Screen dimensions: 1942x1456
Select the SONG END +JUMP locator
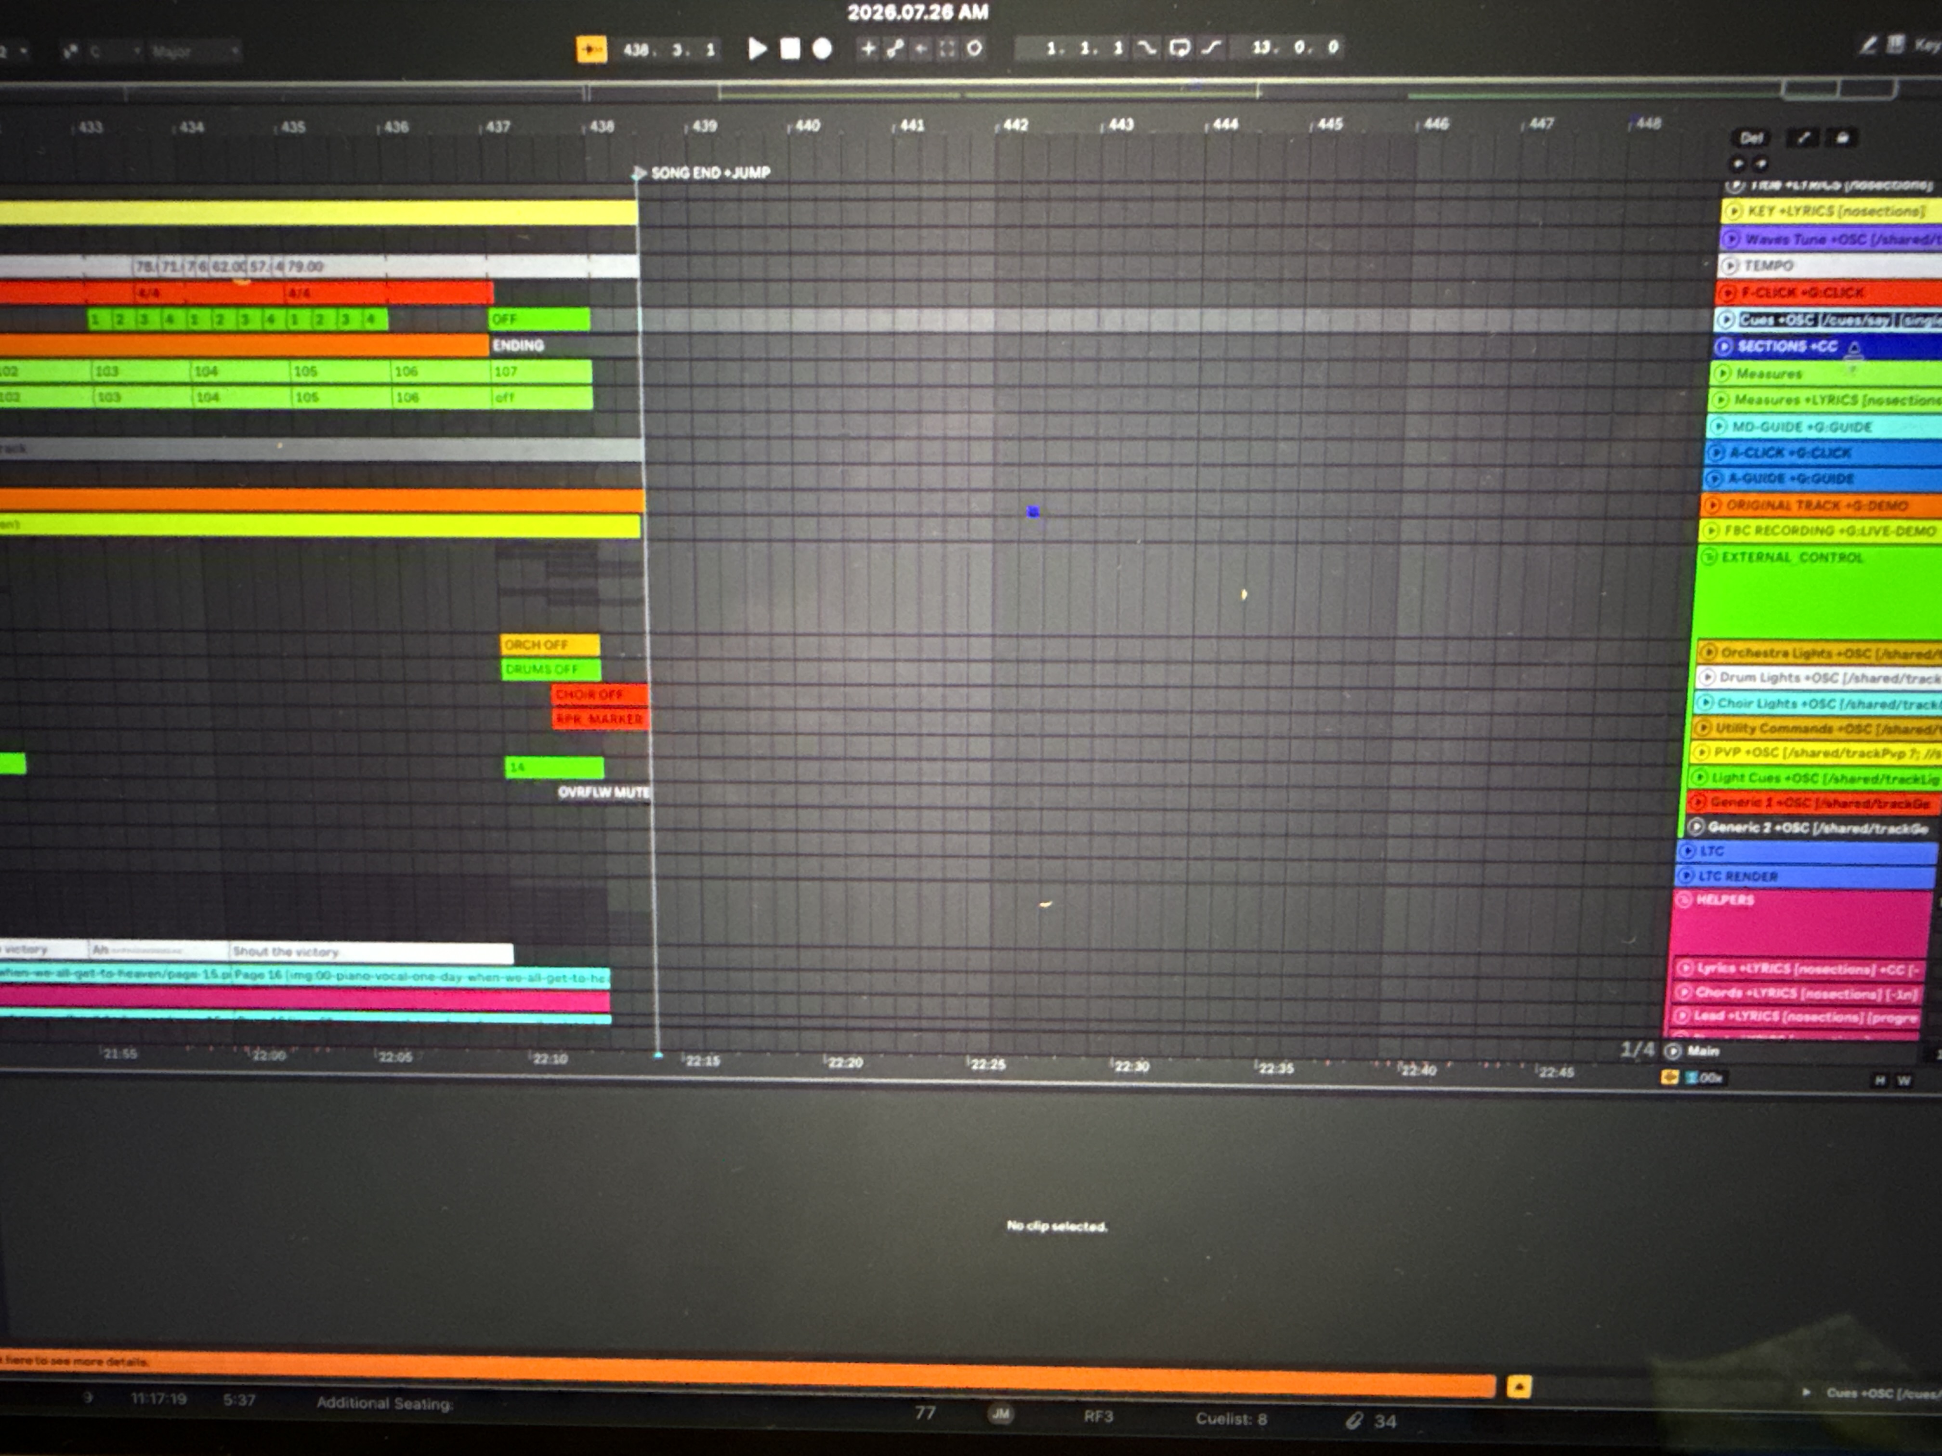(709, 173)
